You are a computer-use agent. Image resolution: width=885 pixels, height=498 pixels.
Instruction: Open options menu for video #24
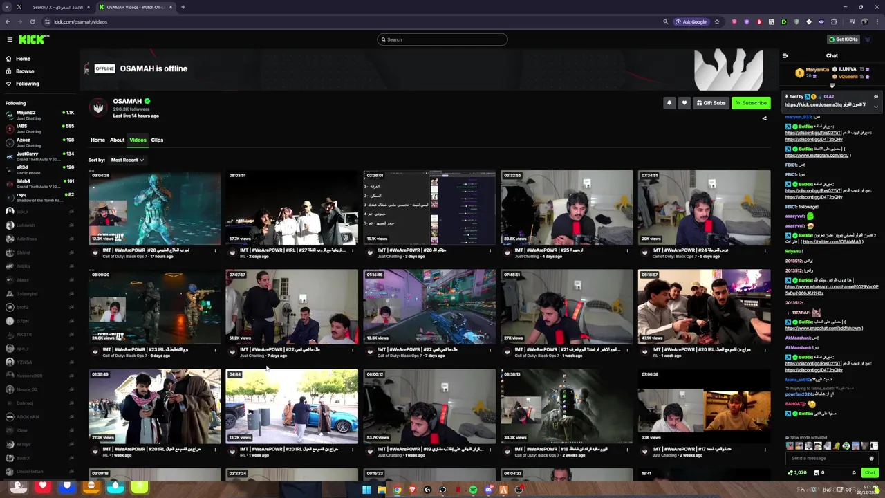[x=764, y=251]
